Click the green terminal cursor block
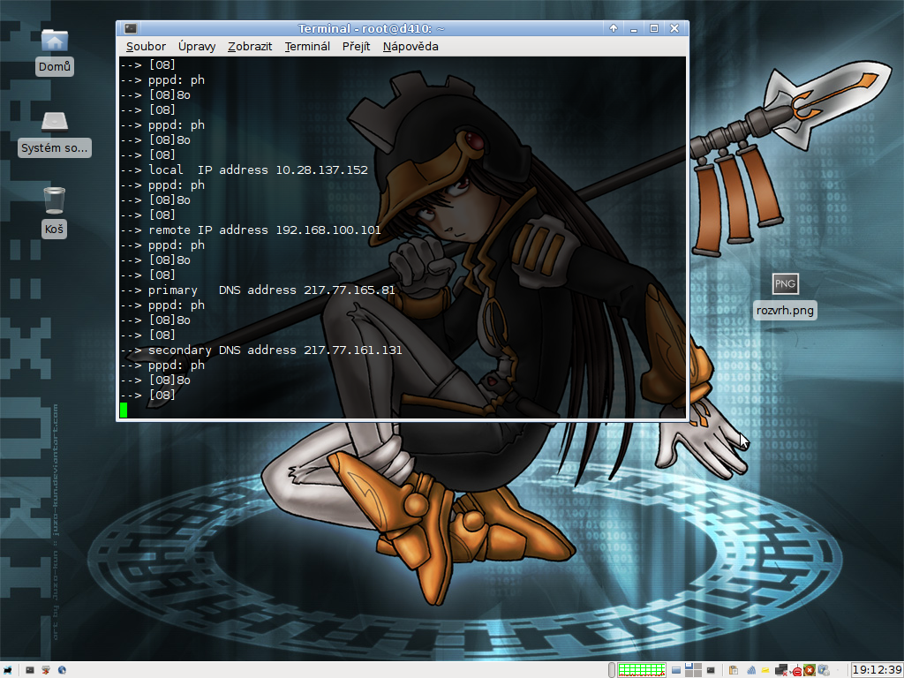Viewport: 904px width, 678px height. (x=124, y=410)
